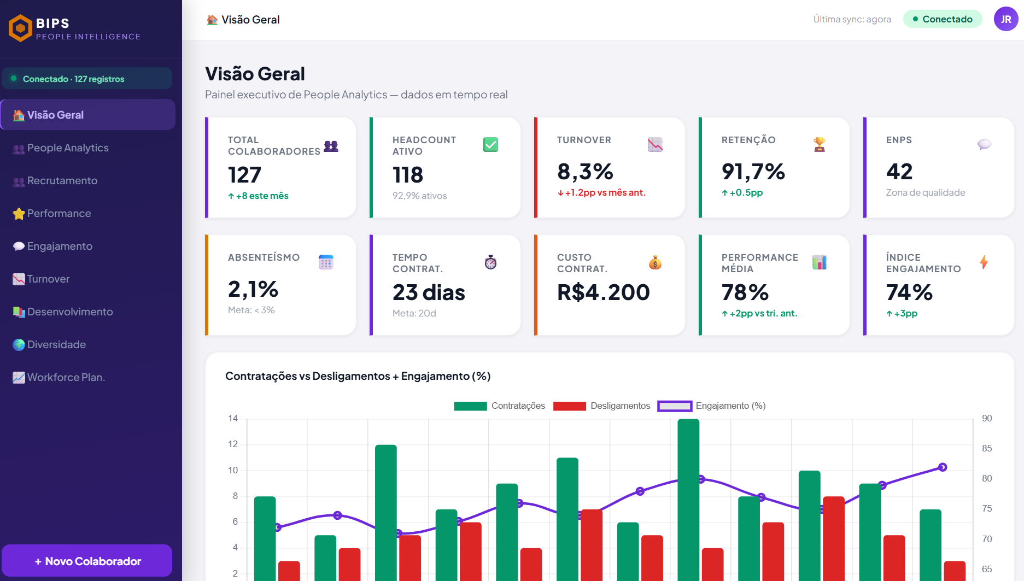
Task: Click the last Engajamento line point
Action: coord(943,467)
